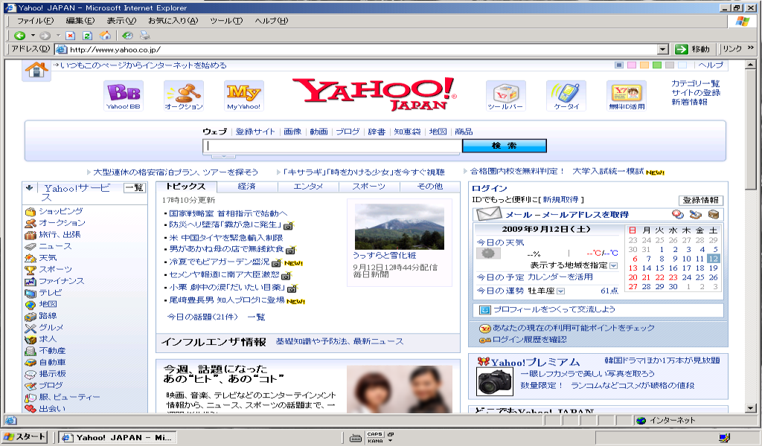Viewport: 762px width, 446px height.
Task: Click Yahoo! JAPAN taskbar window button
Action: (117, 437)
